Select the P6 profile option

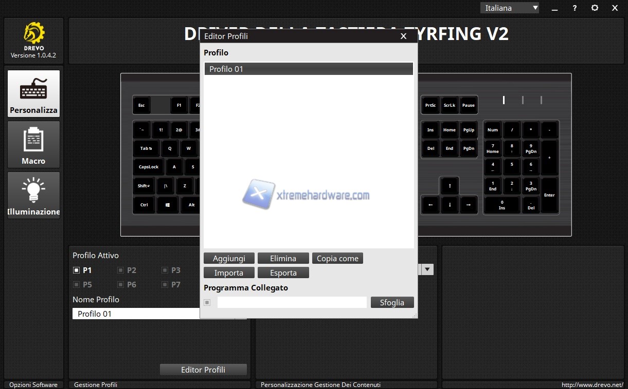pos(121,284)
